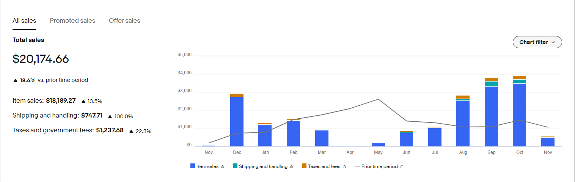The height and width of the screenshot is (182, 575).
Task: Click the Total sales heading
Action: point(28,40)
